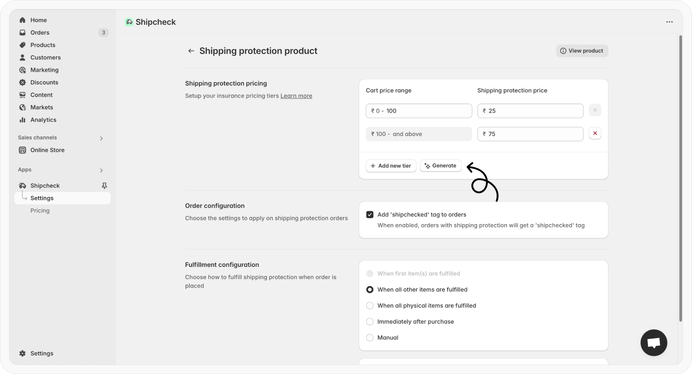
Task: Click the Analytics bar chart icon
Action: (x=22, y=120)
